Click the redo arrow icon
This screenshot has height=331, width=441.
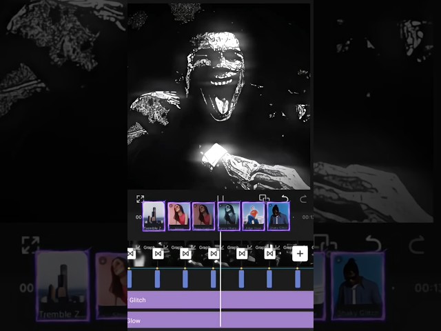pyautogui.click(x=303, y=199)
